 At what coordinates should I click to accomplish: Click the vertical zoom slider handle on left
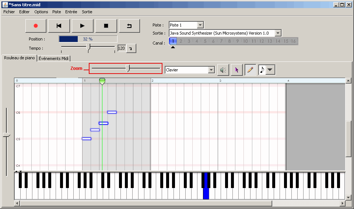[x=7, y=135]
